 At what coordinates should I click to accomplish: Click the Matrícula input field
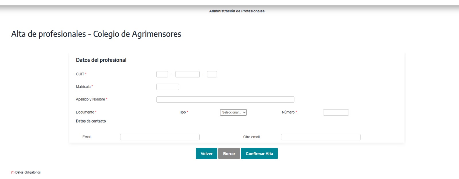(x=168, y=87)
